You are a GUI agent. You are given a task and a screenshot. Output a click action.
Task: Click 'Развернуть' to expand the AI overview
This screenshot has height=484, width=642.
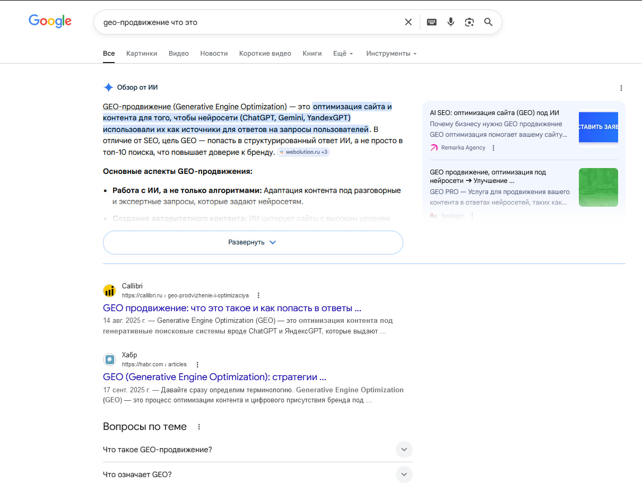(253, 242)
